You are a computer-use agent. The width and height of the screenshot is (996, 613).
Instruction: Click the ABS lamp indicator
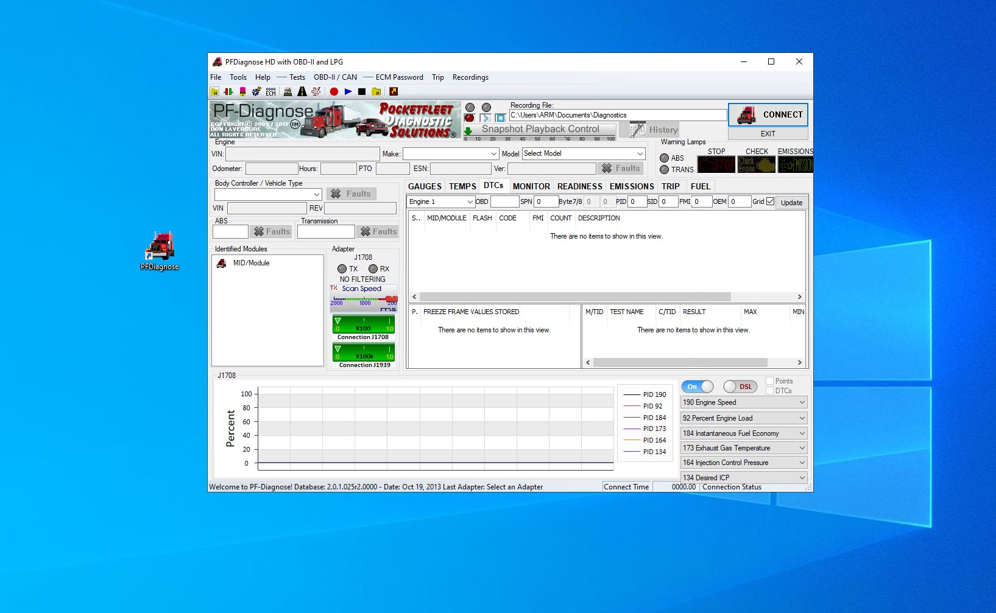click(x=665, y=158)
